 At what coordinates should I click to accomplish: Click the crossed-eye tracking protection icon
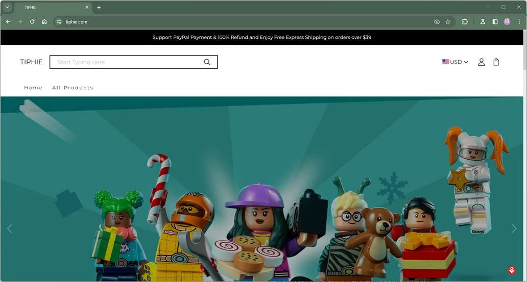coord(437,22)
